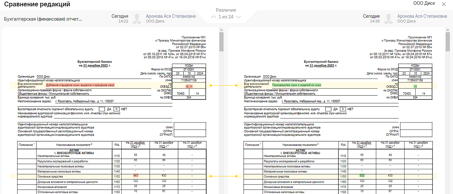Select the green highlighted text Производство кожи
453x194 pixels.
[297, 85]
